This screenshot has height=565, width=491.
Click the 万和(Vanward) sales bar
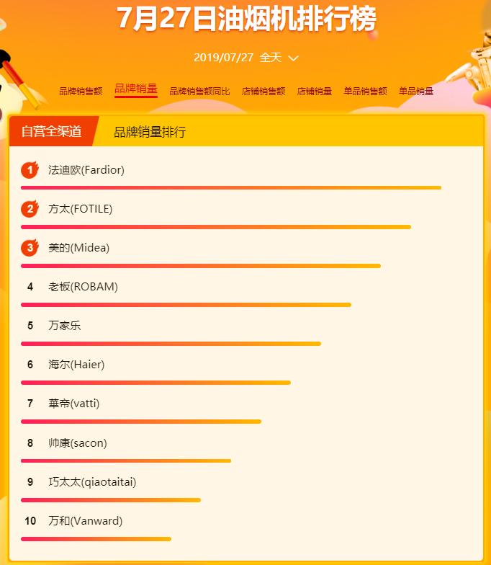[96, 538]
